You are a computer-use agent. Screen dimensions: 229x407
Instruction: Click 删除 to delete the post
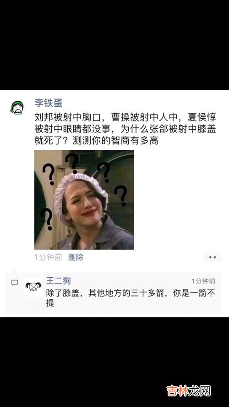(x=76, y=258)
